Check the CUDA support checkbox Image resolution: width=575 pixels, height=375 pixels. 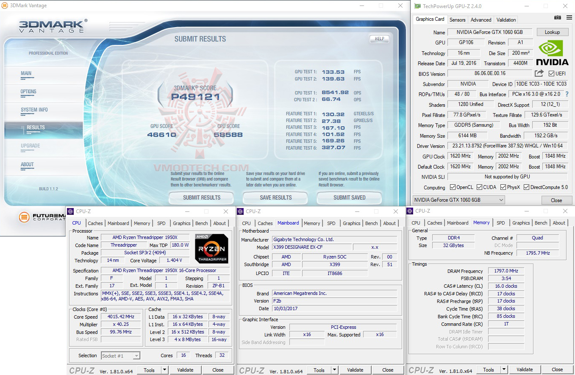480,186
